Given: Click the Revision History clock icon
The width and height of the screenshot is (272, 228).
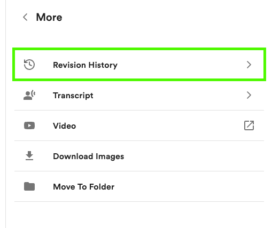Looking at the screenshot, I should coord(29,65).
